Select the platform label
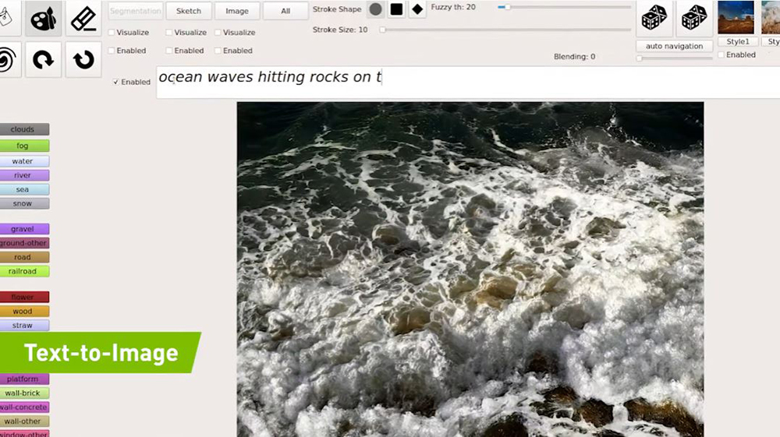The width and height of the screenshot is (780, 437). click(23, 379)
